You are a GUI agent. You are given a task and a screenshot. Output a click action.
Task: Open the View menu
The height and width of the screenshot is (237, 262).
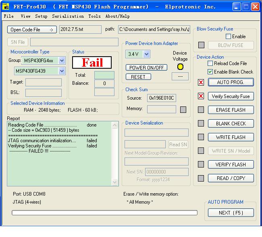pos(25,16)
